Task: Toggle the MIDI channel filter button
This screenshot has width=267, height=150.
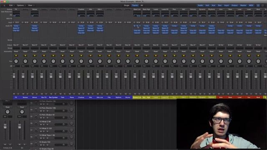Action: (x=251, y=5)
